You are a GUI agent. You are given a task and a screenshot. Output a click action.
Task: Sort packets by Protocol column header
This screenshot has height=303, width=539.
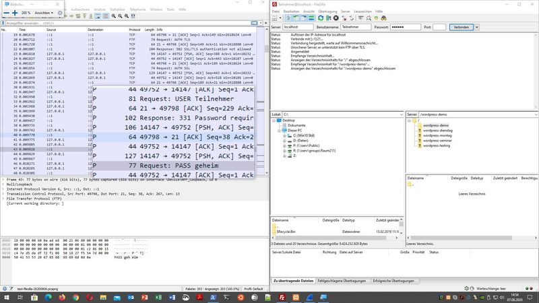(x=134, y=30)
